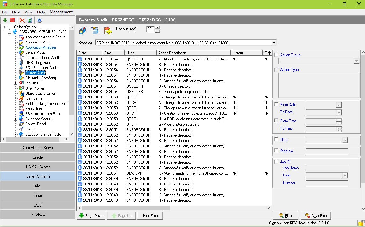Switch to the MS SQL Server panel
This screenshot has width=365, height=227.
coord(38,167)
